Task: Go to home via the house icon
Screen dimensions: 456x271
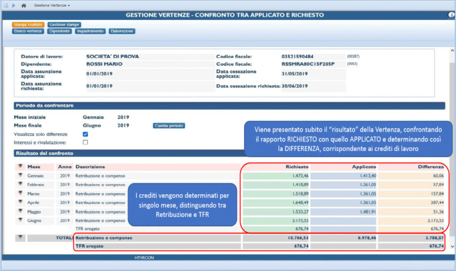Action: [24, 5]
